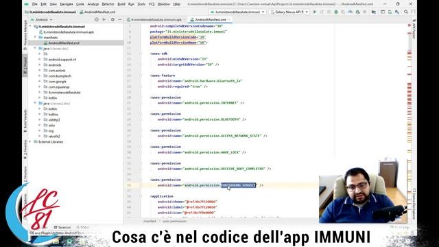Collapse the java (classes.dex) node
Viewport: 439px width, 247px height.
click(x=35, y=49)
